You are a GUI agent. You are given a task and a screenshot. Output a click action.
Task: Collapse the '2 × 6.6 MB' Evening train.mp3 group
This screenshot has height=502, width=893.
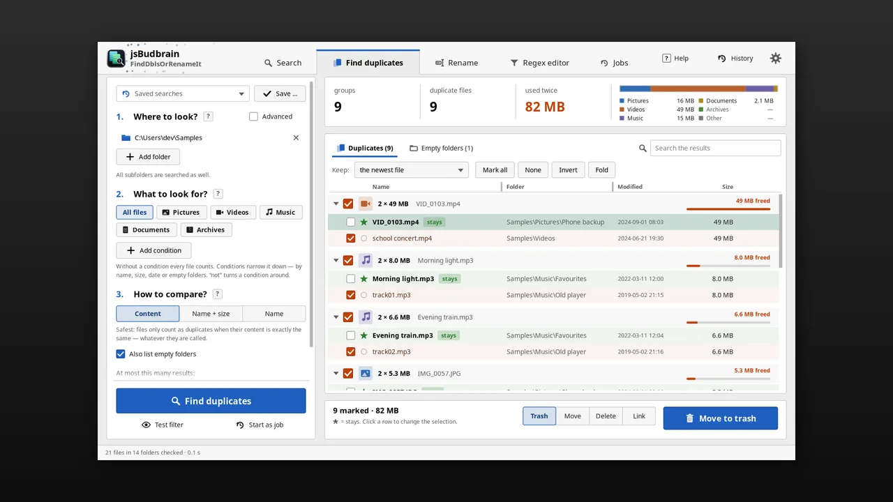[x=336, y=317]
